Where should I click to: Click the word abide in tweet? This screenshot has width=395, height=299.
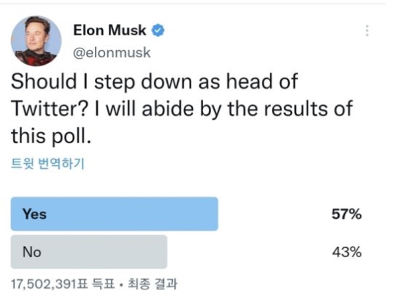coord(168,109)
